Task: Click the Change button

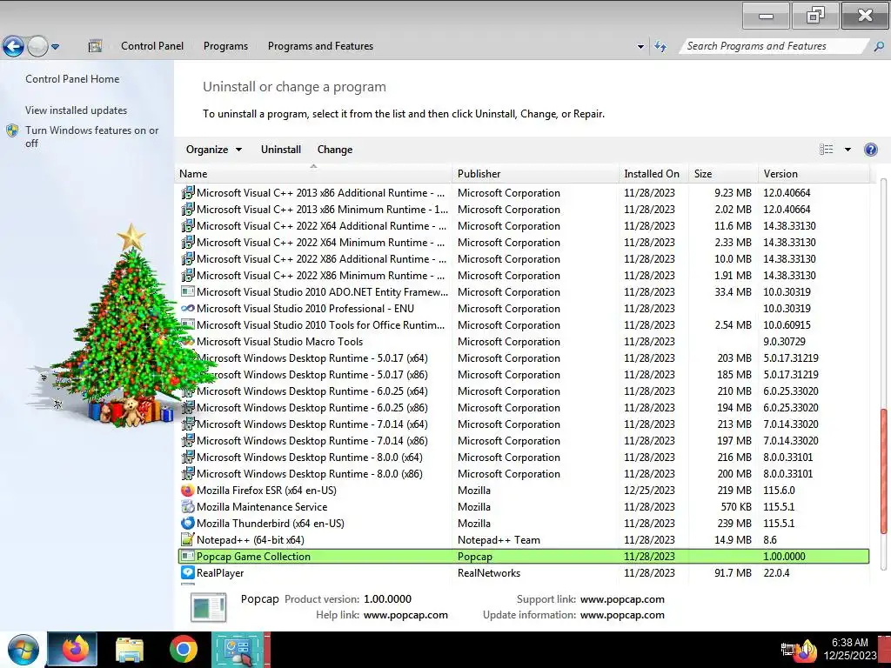Action: (x=335, y=150)
